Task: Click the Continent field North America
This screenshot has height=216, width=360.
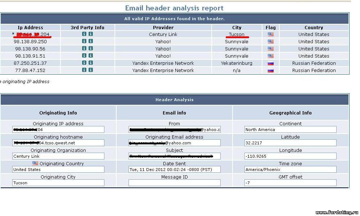Action: coord(290,130)
